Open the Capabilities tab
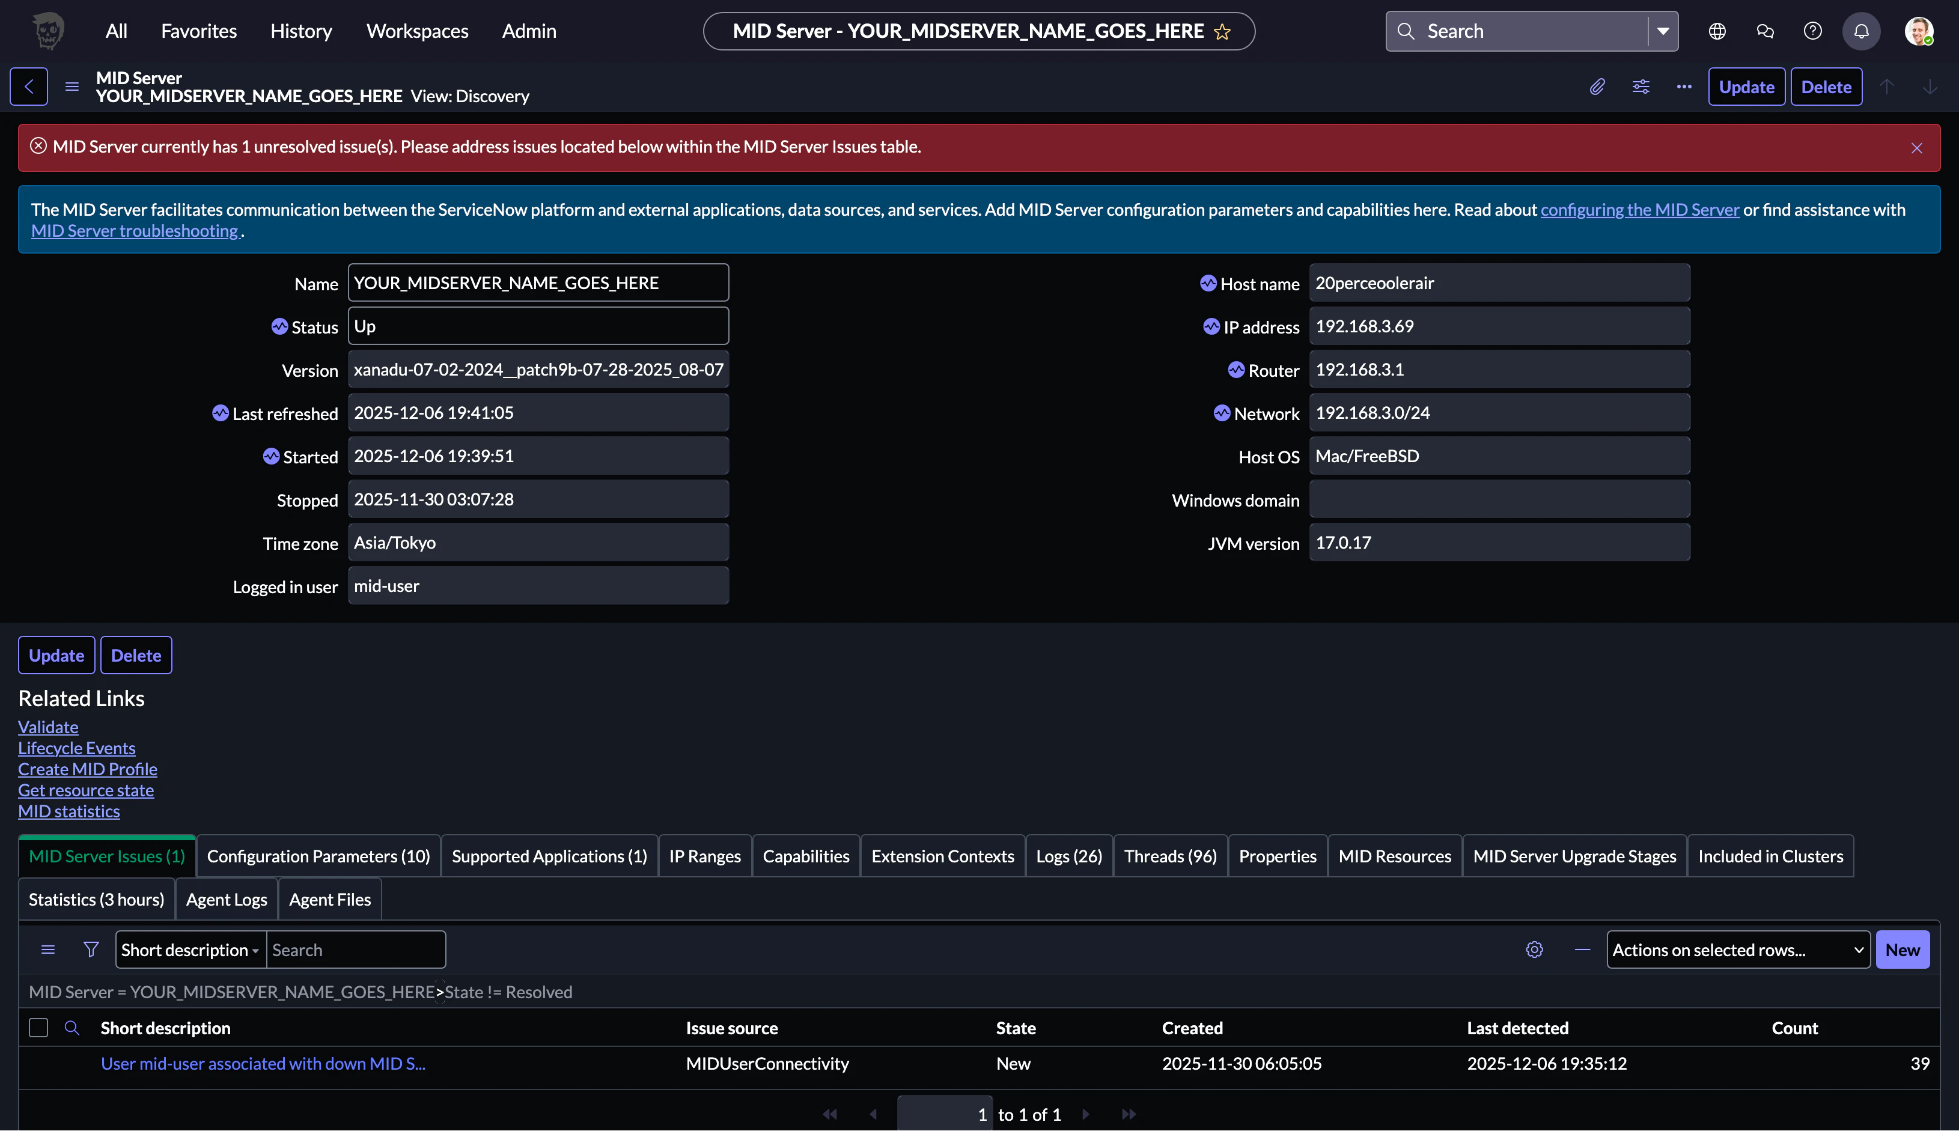The width and height of the screenshot is (1959, 1131). (805, 856)
